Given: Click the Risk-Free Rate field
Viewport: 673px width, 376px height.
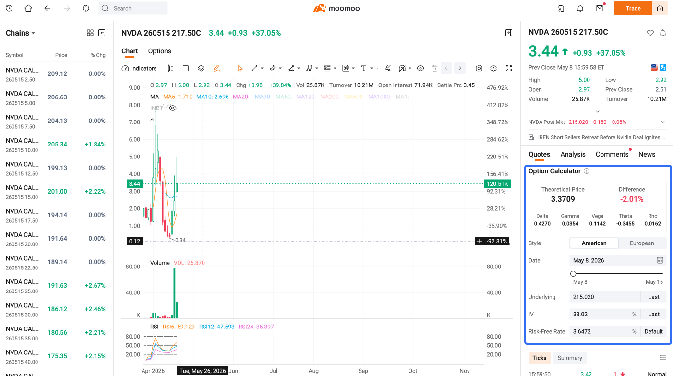Looking at the screenshot, I should [605, 331].
